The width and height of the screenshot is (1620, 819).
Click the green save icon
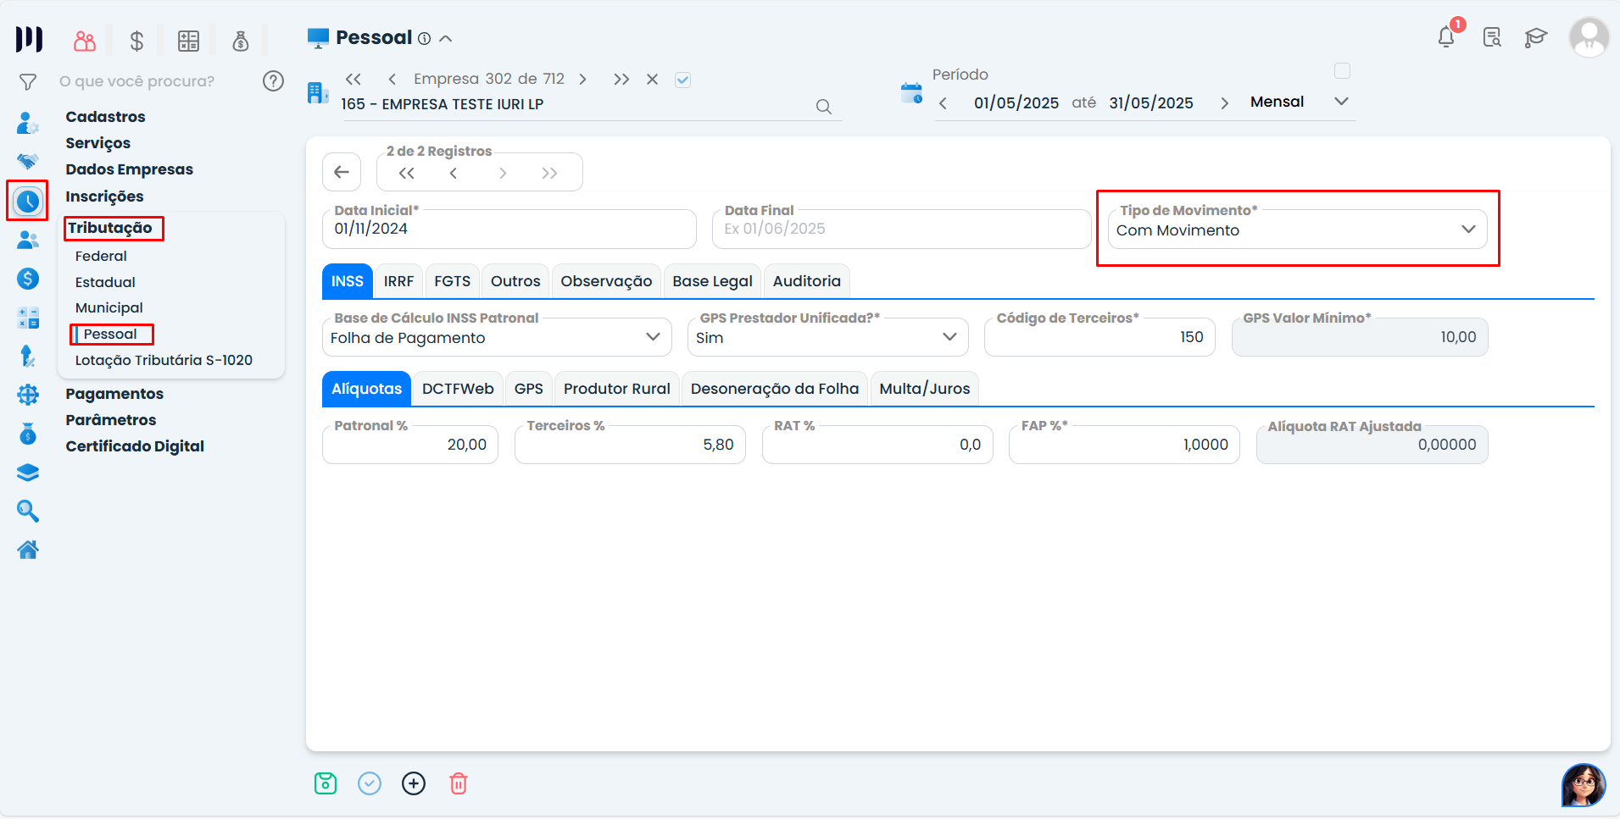pyautogui.click(x=326, y=783)
